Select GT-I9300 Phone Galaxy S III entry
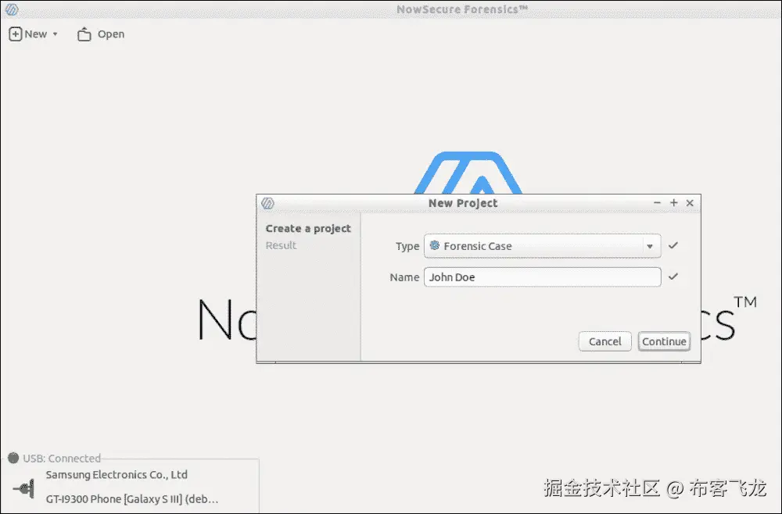The width and height of the screenshot is (782, 514). tap(132, 499)
